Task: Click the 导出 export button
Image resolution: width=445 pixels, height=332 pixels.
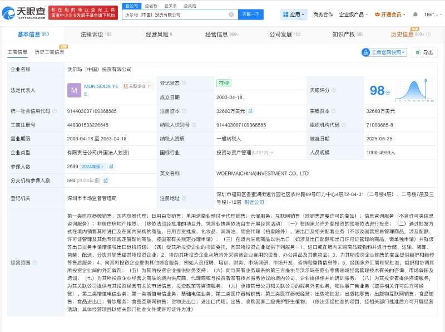Action: 424,52
